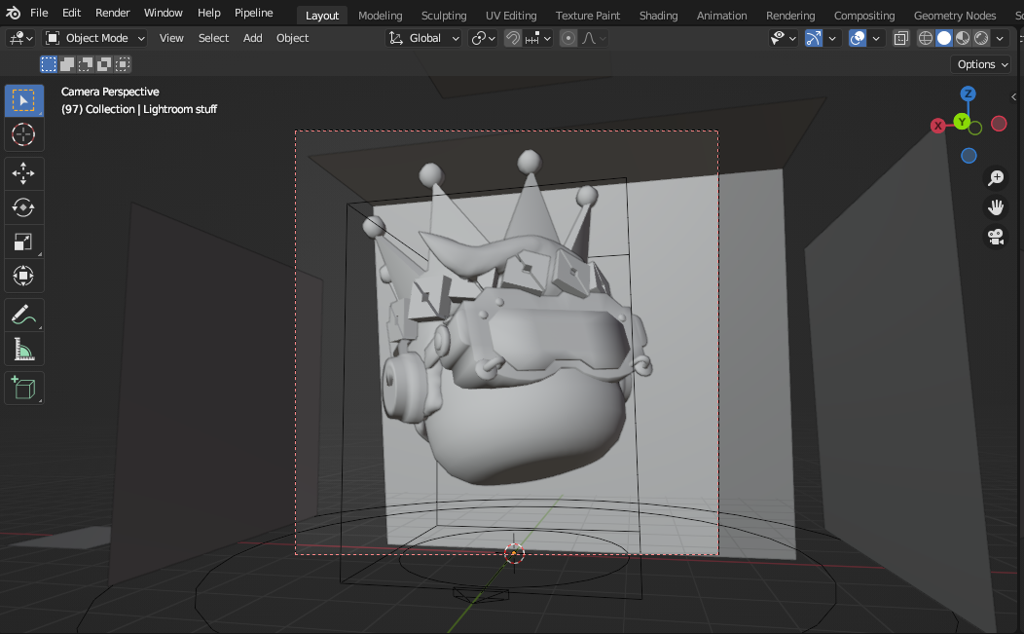The width and height of the screenshot is (1024, 634).
Task: Click the Zoom magnifier in the viewport sidebar
Action: point(995,178)
